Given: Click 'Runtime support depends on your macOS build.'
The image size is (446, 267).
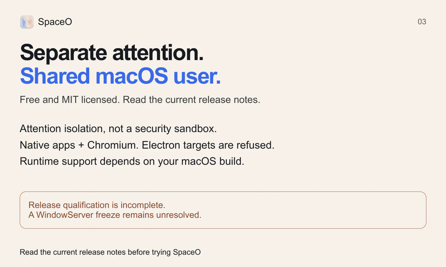Looking at the screenshot, I should coord(132,162).
